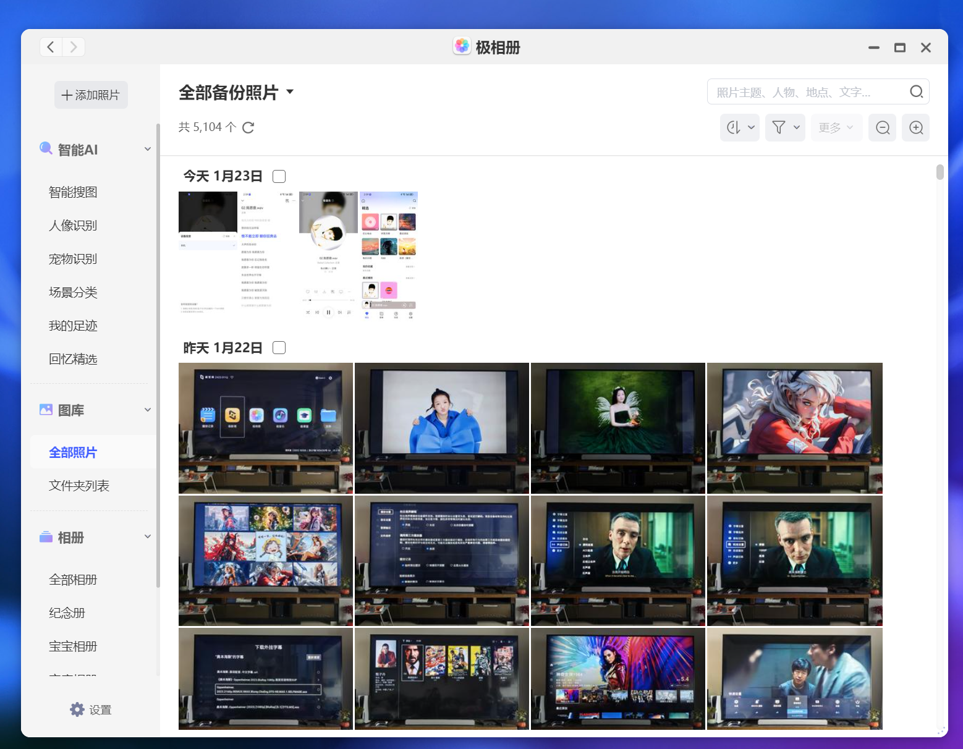The width and height of the screenshot is (963, 749).
Task: Open the TV home menu photo
Action: pos(266,428)
